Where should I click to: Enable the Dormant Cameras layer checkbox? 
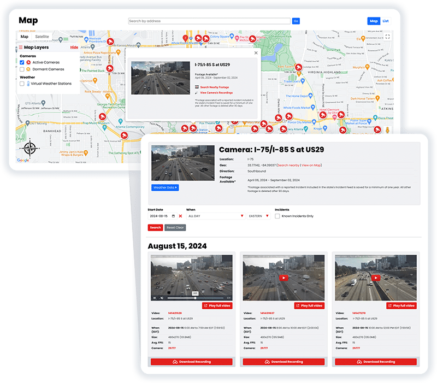pos(22,69)
